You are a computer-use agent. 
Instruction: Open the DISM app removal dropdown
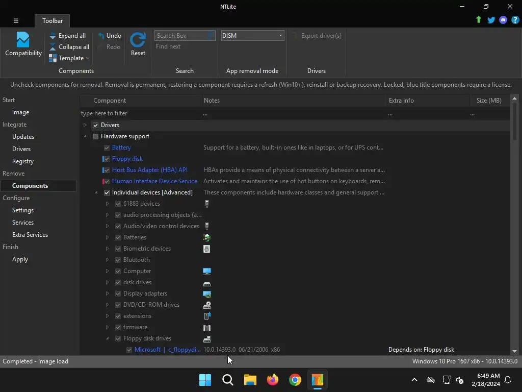pyautogui.click(x=252, y=36)
